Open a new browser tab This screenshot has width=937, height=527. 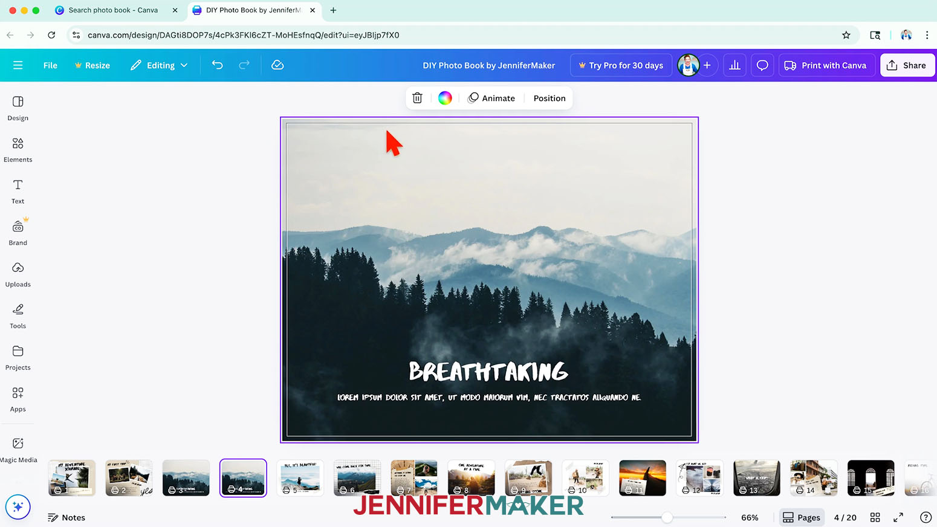(x=333, y=10)
